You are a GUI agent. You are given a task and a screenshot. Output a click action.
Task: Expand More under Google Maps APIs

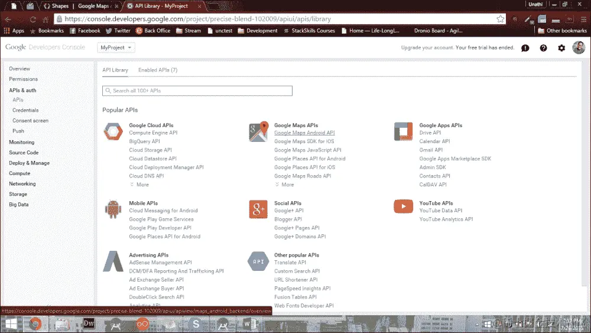(x=285, y=185)
